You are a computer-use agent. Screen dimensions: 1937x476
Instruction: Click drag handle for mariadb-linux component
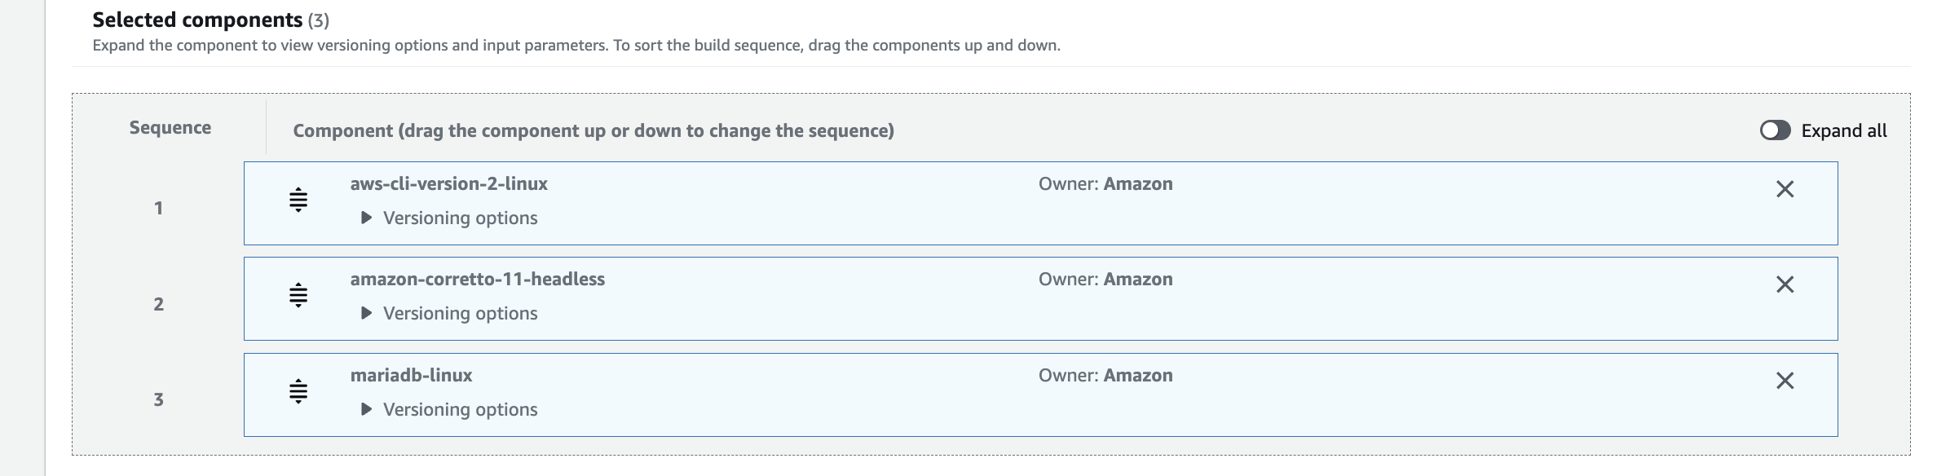click(x=298, y=391)
